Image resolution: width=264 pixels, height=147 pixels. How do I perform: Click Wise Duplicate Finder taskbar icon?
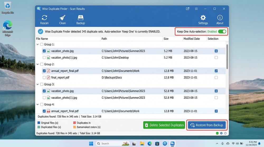(172, 144)
